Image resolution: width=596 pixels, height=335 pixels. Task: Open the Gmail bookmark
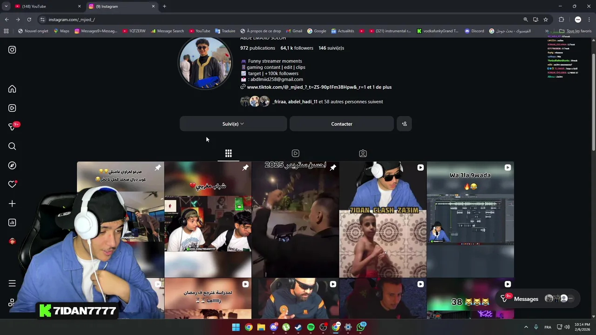pos(293,31)
